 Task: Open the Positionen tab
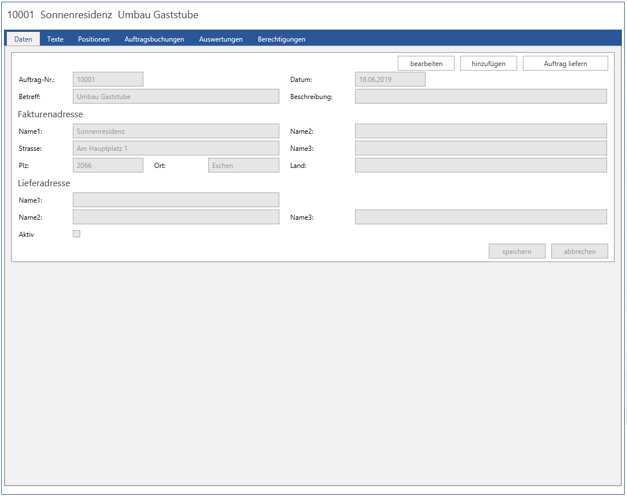pos(93,39)
